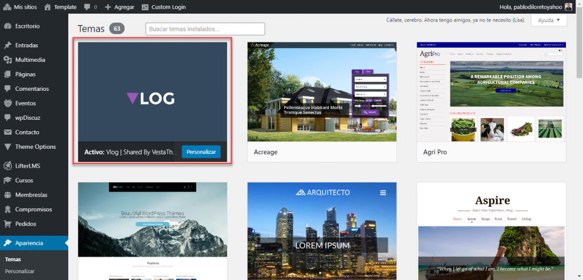
Task: Click the Páginas pages icon
Action: [x=7, y=74]
